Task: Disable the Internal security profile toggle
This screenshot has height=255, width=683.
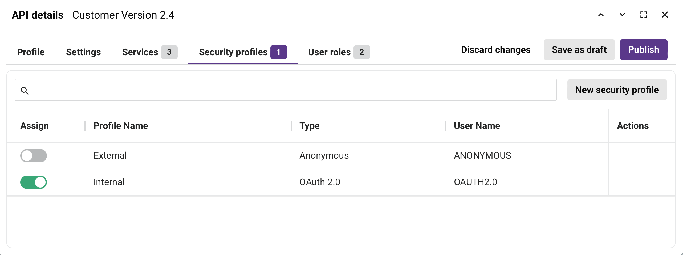Action: click(x=34, y=182)
